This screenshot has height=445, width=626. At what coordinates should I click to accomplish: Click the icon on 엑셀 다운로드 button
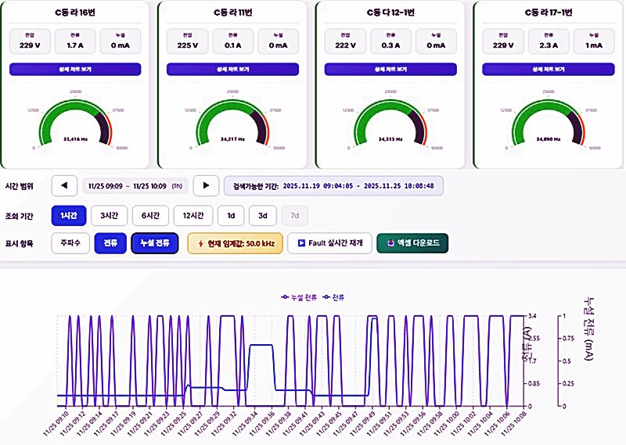[389, 243]
